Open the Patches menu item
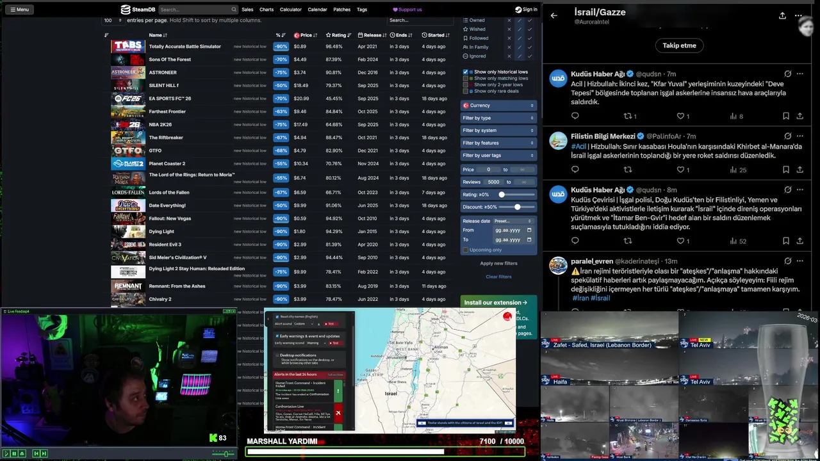The height and width of the screenshot is (461, 820). 342,10
